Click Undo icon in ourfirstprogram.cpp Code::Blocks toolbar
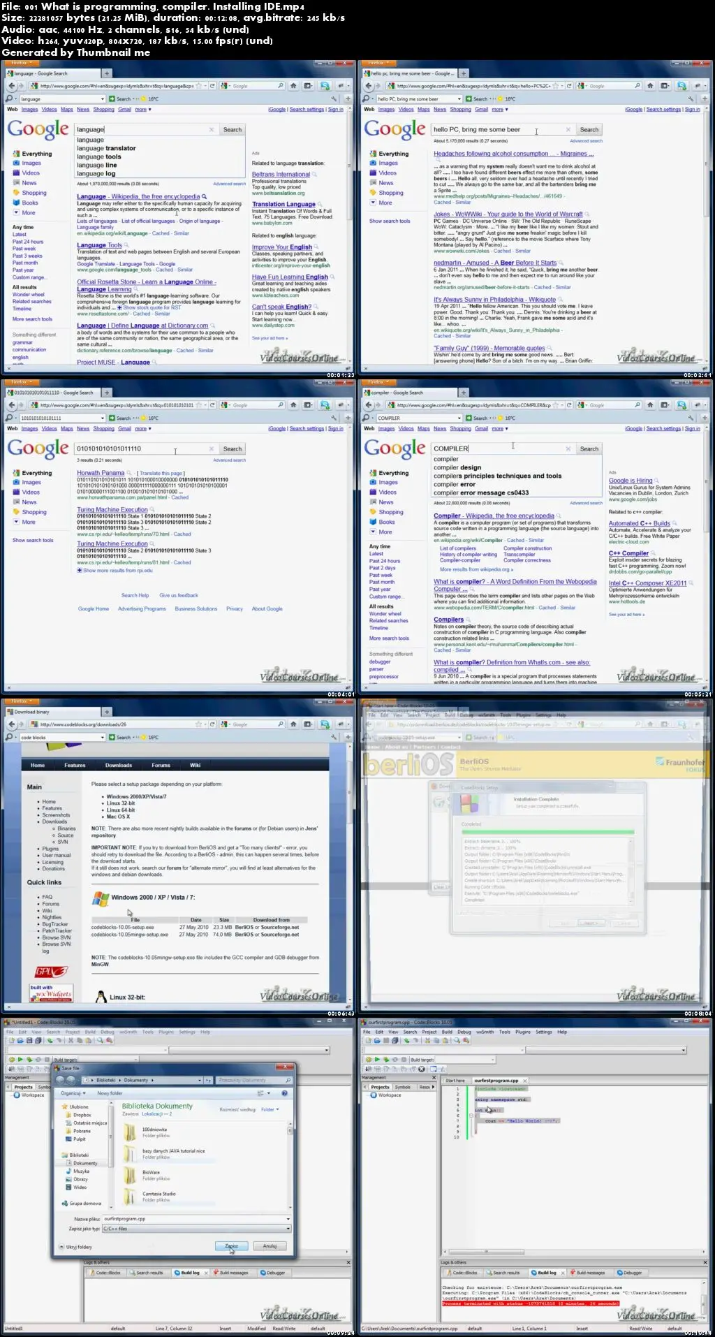The image size is (715, 1337). pos(408,1040)
